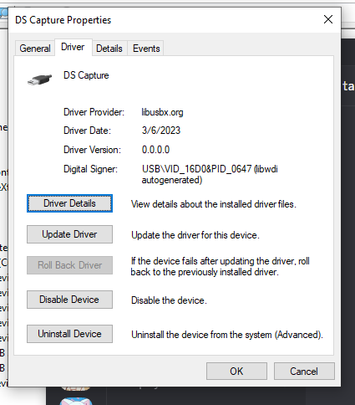Viewport: 355px width, 405px height.
Task: Click the 'View details about the installed driver files' text
Action: (x=214, y=204)
